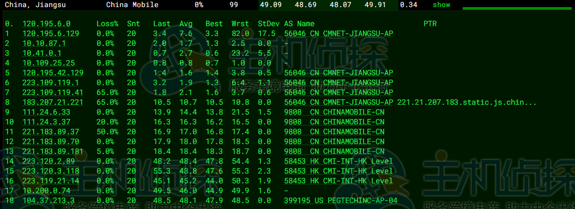This screenshot has height=209, width=575.
Task: Click the green "show" link
Action: point(441,5)
